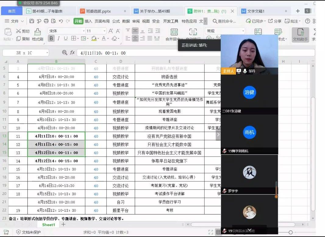Toggle Bold formatting button
Image resolution: width=325 pixels, height=237 pixels.
pos(51,39)
